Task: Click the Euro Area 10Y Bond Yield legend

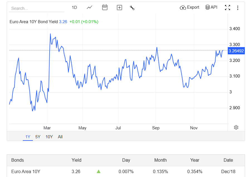Action: tap(34, 21)
